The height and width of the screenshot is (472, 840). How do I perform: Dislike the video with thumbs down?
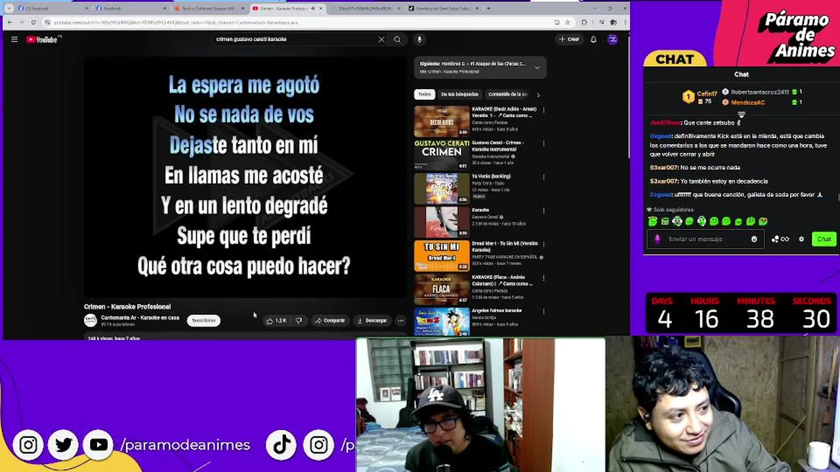pyautogui.click(x=299, y=321)
